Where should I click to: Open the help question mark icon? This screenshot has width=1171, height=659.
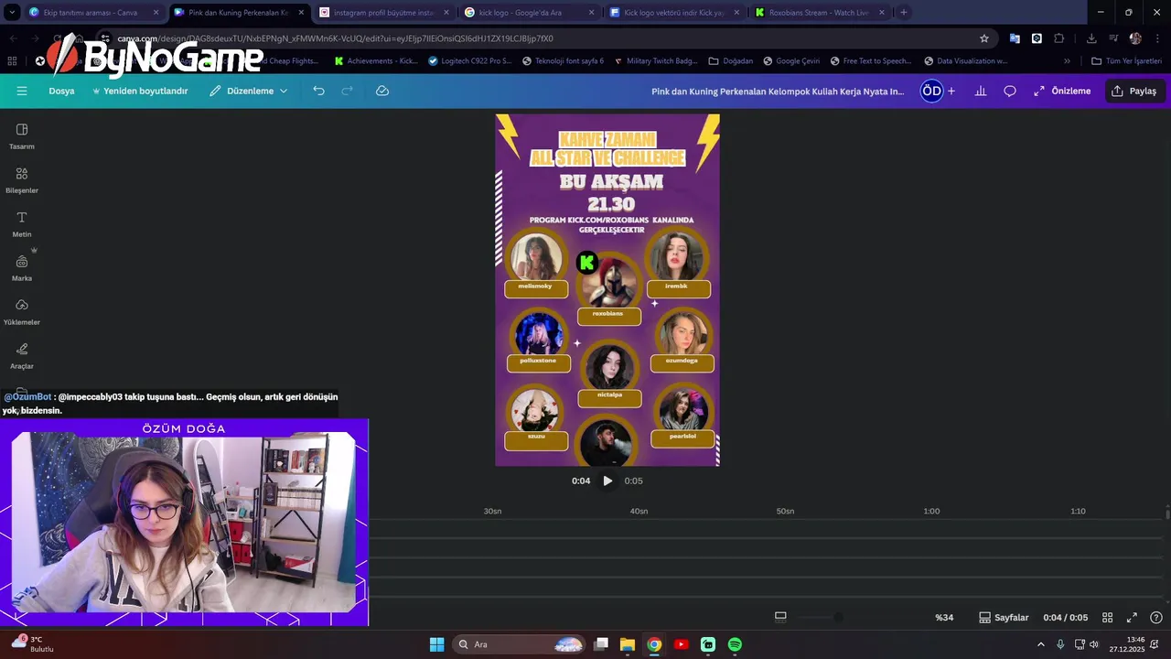coord(1156,618)
